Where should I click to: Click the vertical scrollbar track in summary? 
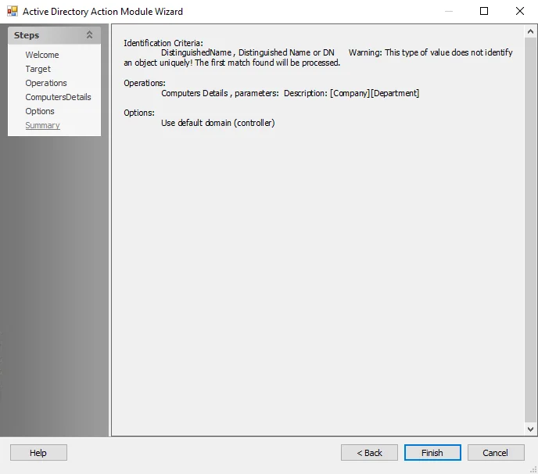pyautogui.click(x=530, y=230)
